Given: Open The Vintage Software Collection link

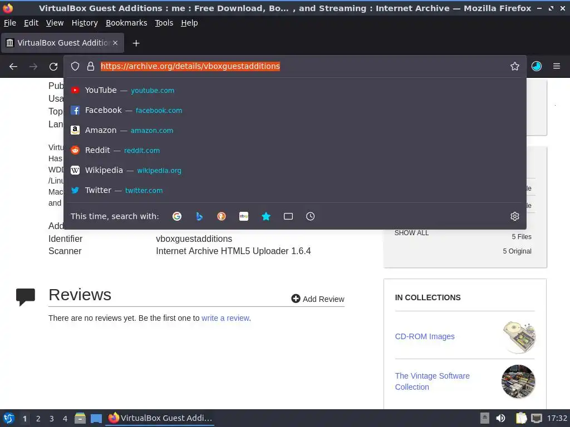Looking at the screenshot, I should click(432, 381).
